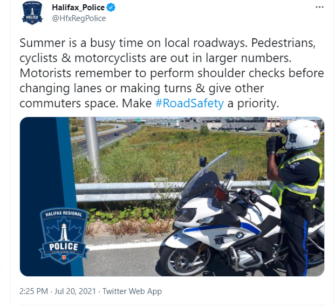Open the @HfxRegPolice handle link
This screenshot has height=307, width=335.
[79, 18]
